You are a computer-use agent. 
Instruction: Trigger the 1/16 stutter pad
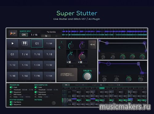pos(25,65)
